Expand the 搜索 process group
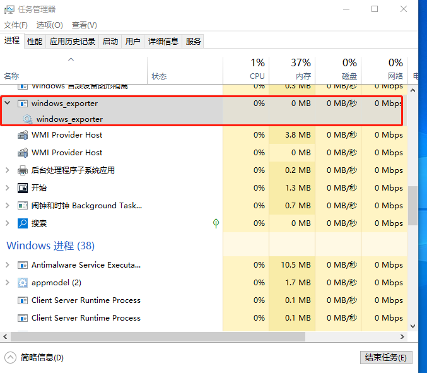This screenshot has width=427, height=373. tap(8, 223)
